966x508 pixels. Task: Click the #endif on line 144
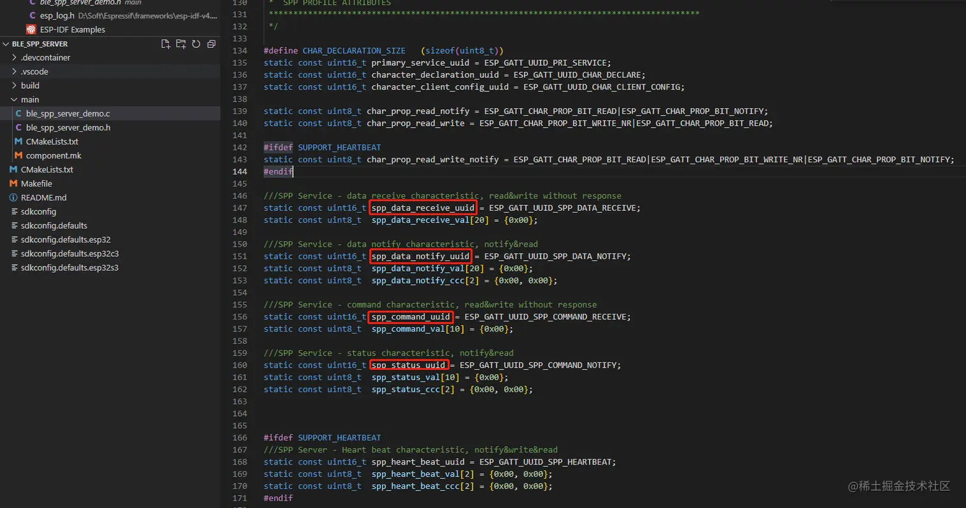pyautogui.click(x=278, y=171)
